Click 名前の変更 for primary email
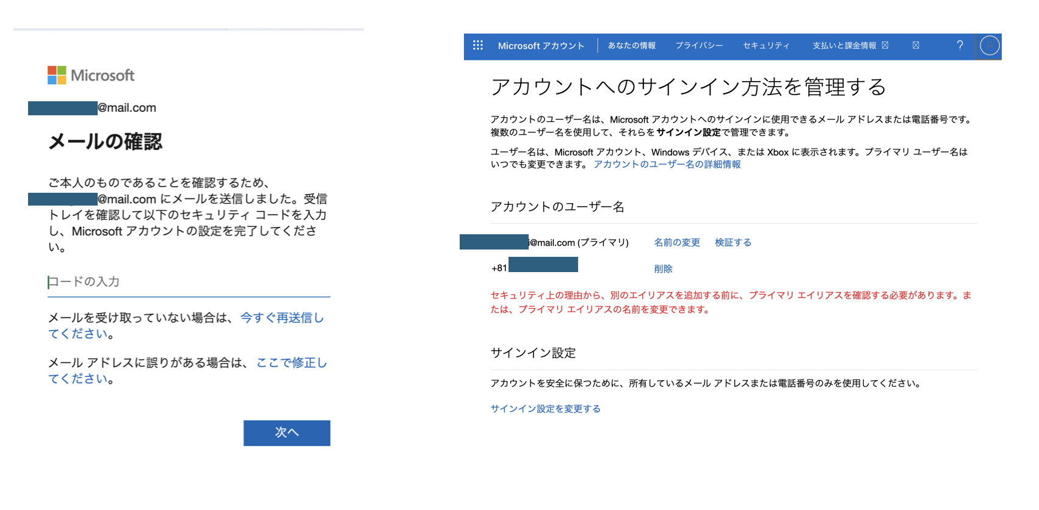 coord(677,242)
